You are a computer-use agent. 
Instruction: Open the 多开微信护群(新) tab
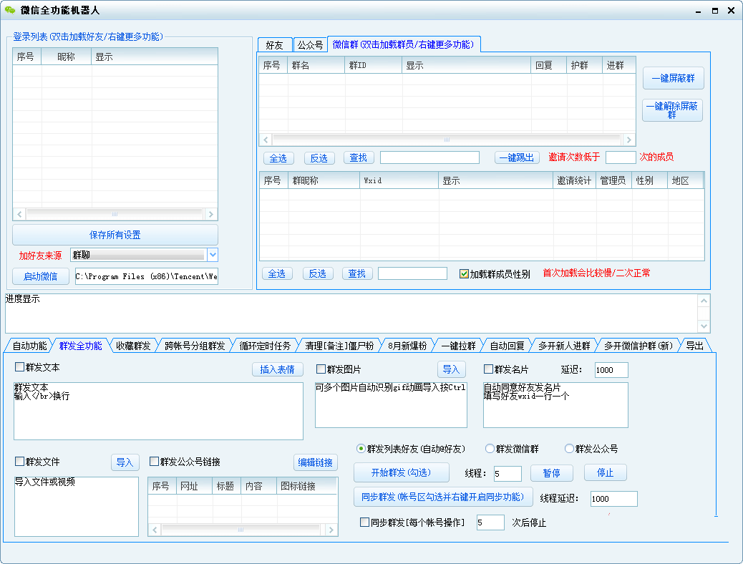[638, 346]
